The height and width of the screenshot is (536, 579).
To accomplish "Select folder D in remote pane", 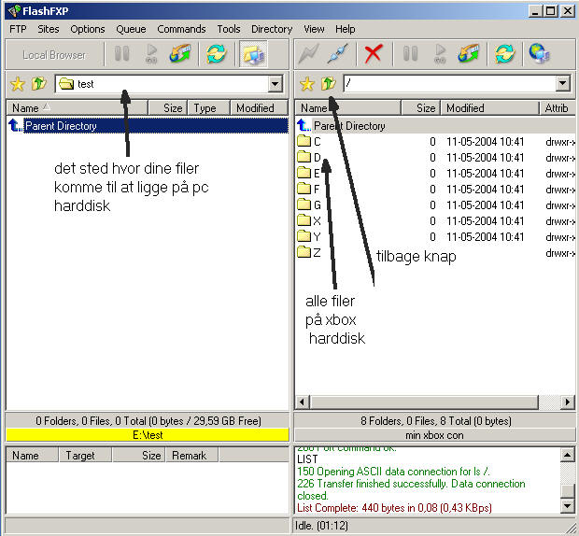I will point(435,157).
